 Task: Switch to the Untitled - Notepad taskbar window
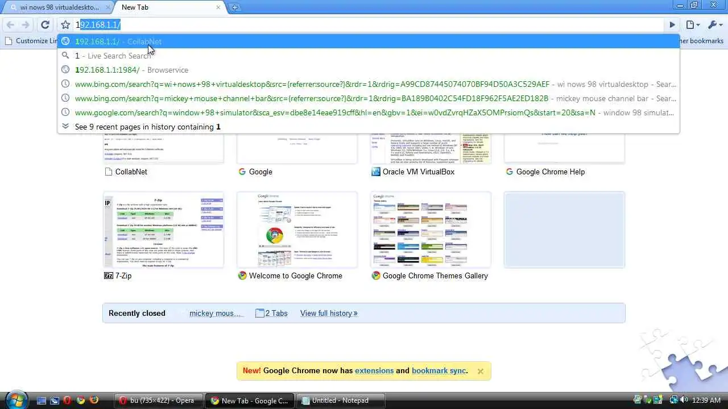point(341,400)
